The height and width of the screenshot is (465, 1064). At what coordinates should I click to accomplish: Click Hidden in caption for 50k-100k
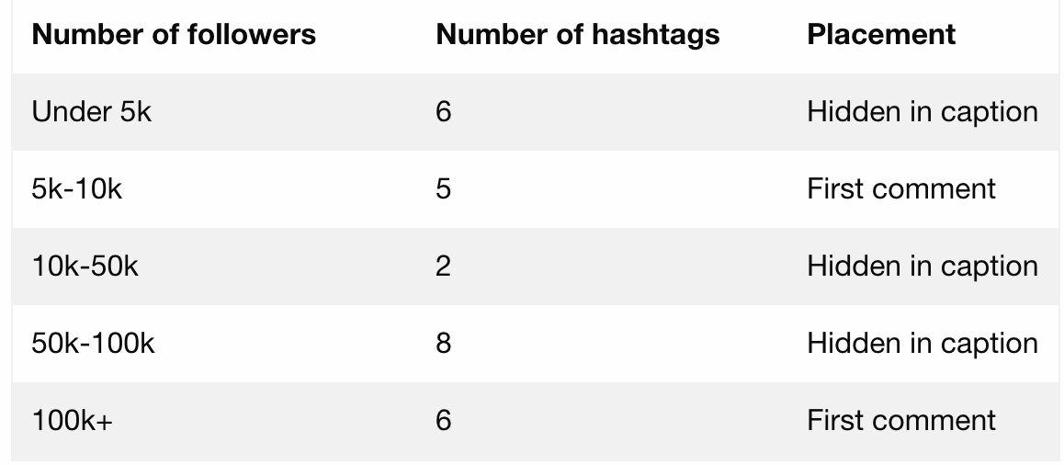(923, 344)
